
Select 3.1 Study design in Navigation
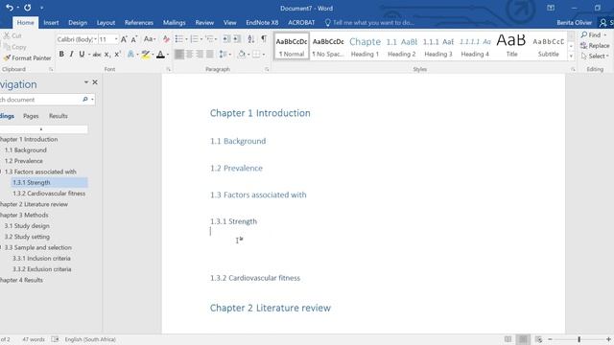27,226
